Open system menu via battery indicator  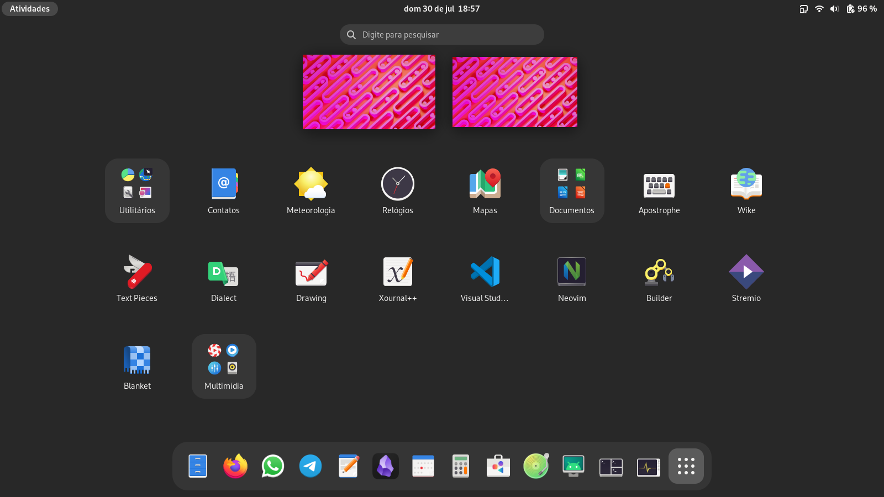[x=861, y=9]
